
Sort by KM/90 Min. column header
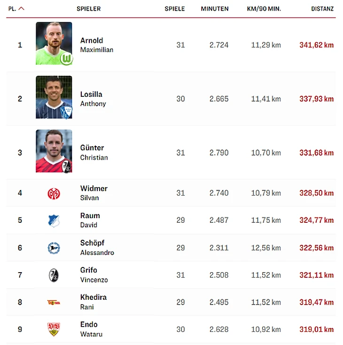coord(264,8)
